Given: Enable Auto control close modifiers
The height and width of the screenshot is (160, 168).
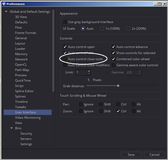Looking at the screenshot, I should point(65,65).
